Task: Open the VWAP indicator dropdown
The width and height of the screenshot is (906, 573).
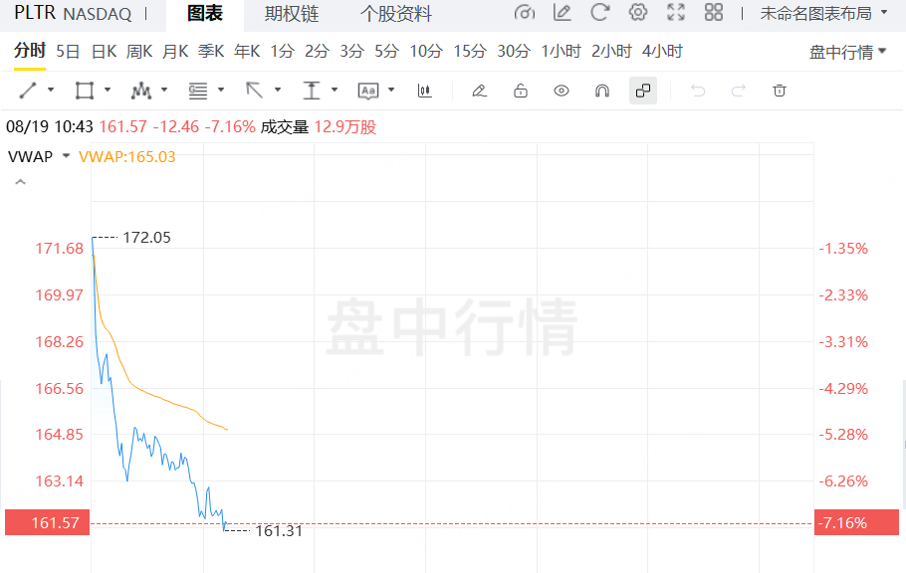Action: 66,156
